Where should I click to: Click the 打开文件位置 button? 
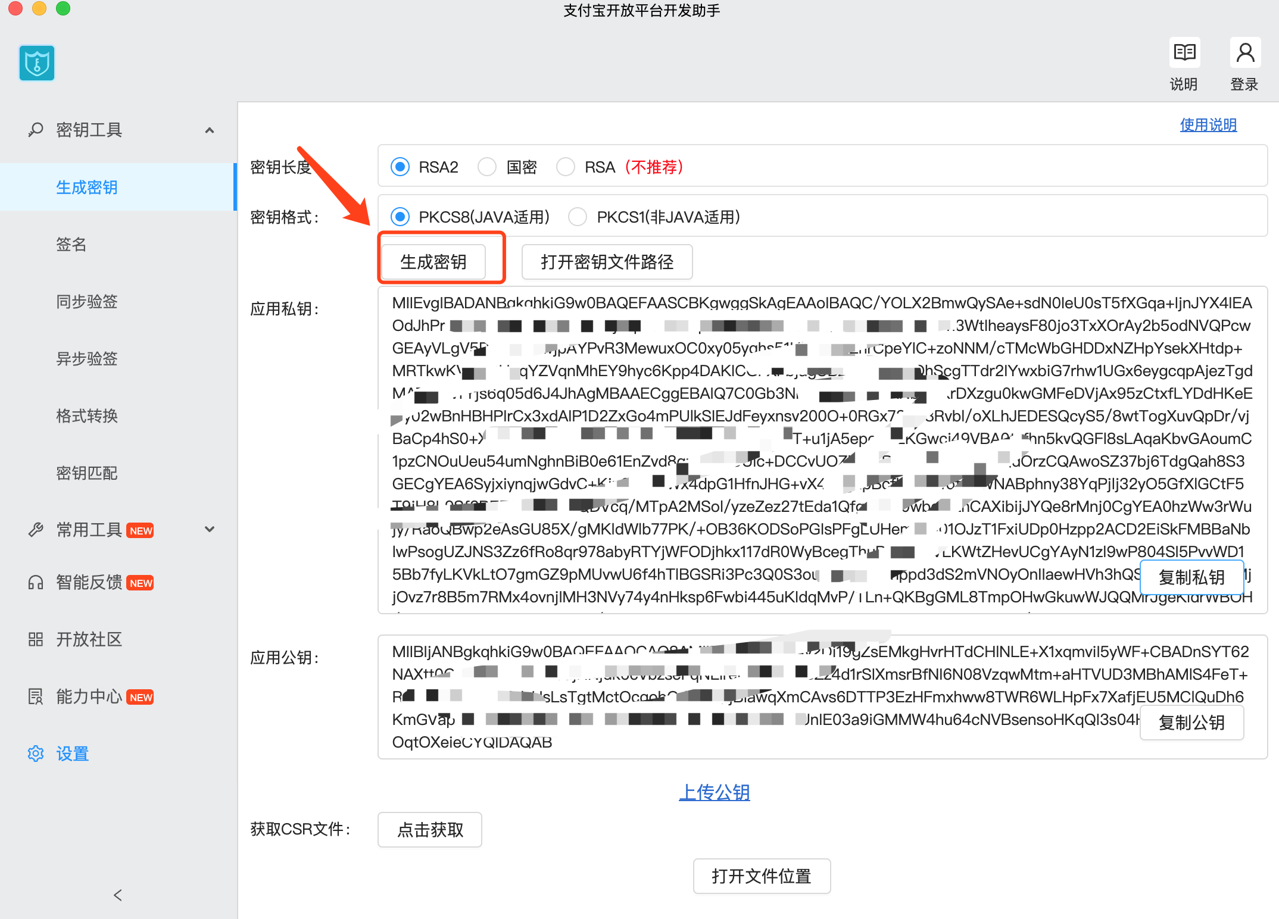(x=762, y=876)
